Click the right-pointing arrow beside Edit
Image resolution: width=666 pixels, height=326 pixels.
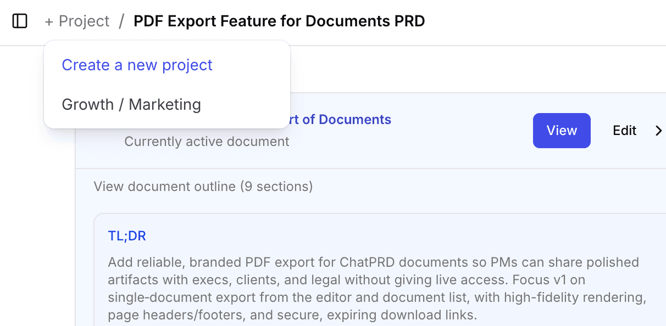(x=658, y=131)
